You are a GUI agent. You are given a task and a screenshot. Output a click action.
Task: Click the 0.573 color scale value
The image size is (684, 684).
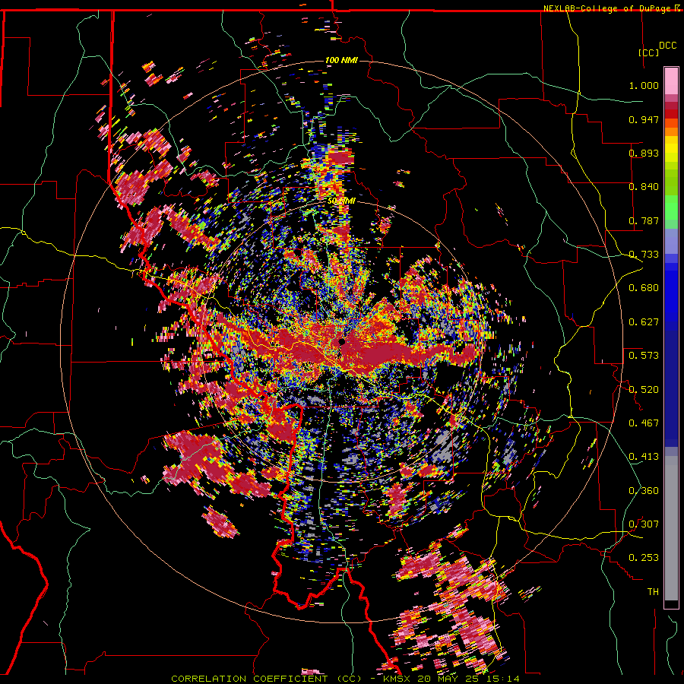pos(644,356)
